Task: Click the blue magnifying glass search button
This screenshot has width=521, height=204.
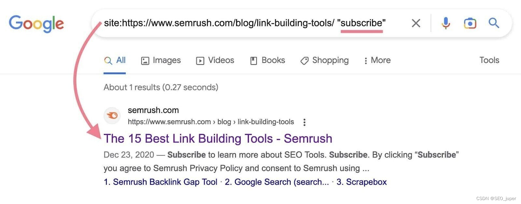Action: click(x=494, y=23)
